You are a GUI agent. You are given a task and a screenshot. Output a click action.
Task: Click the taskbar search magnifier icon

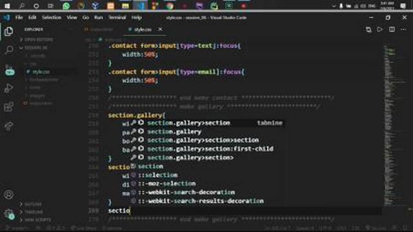22,6
